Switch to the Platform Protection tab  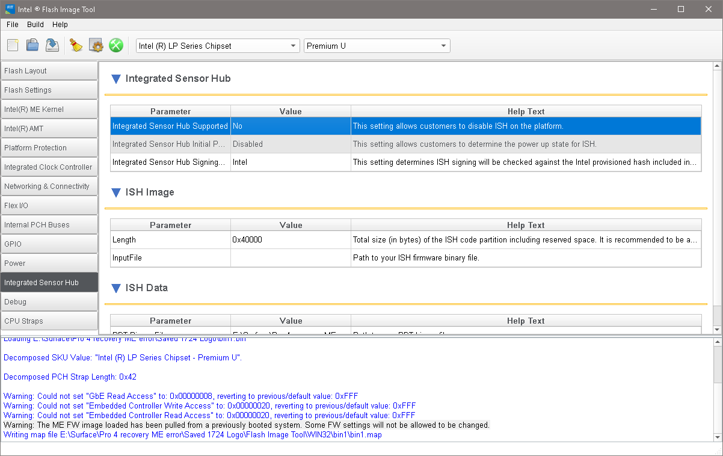(x=49, y=148)
